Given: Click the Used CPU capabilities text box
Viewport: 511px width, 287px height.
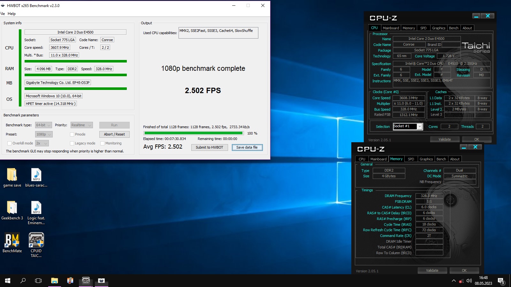Looking at the screenshot, I should 218,33.
